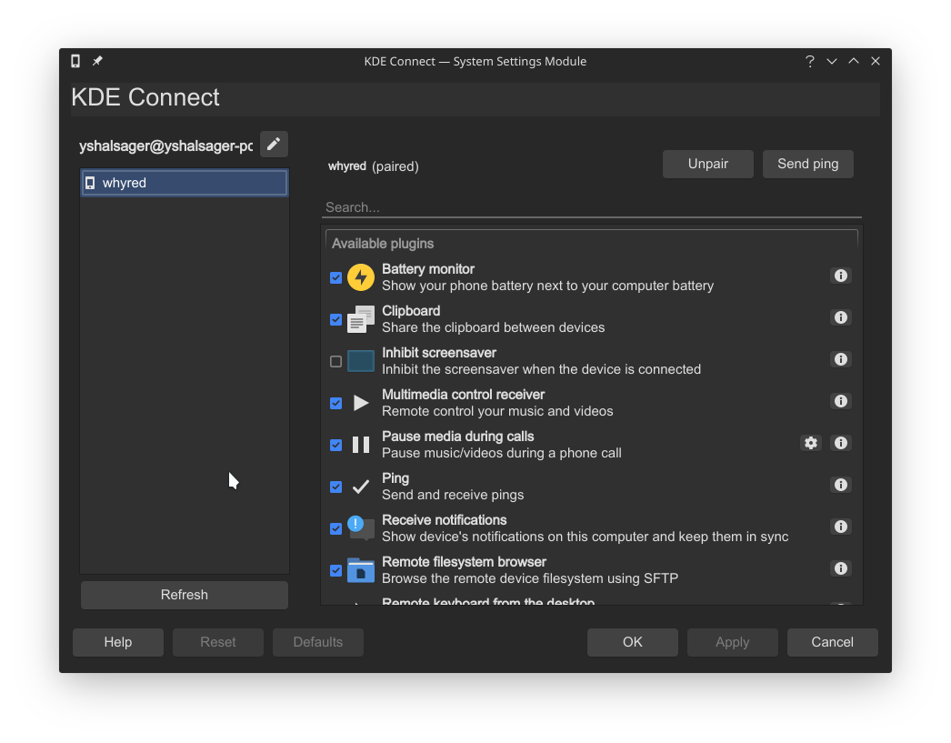Open Pause media during calls settings gear
Image resolution: width=951 pixels, height=743 pixels.
[811, 444]
